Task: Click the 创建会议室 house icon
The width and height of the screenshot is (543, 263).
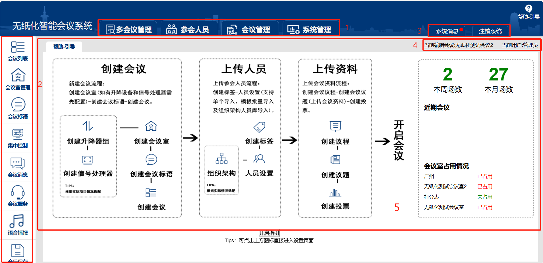Action: (x=151, y=126)
